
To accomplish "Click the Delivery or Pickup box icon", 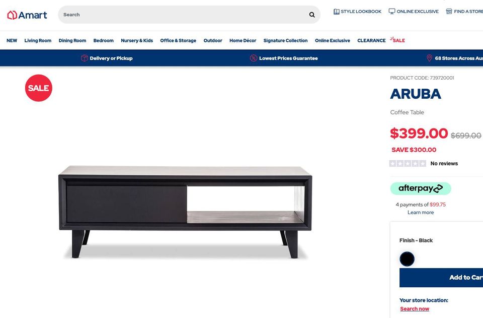I will 85,58.
